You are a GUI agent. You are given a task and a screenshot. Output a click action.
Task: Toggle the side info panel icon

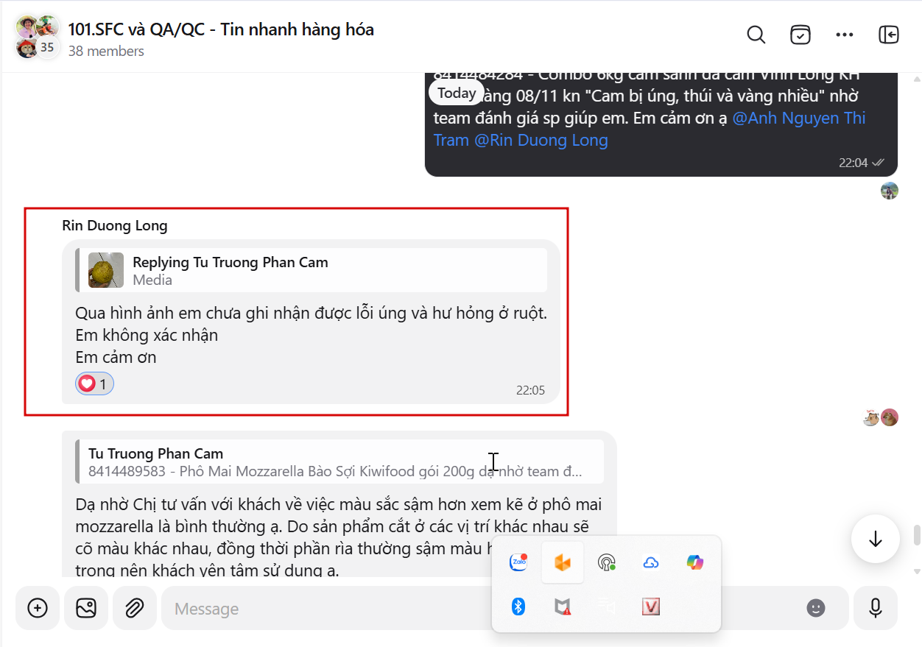click(x=889, y=35)
